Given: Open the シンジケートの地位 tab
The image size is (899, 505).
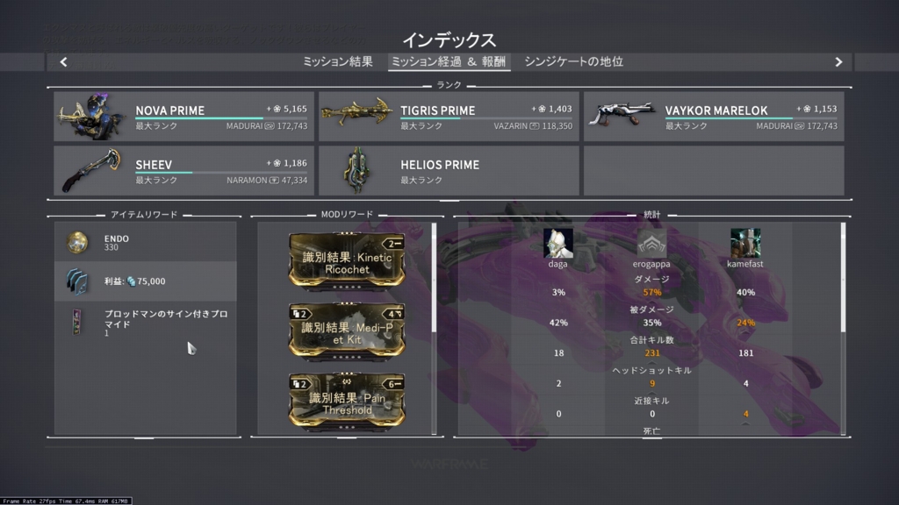Looking at the screenshot, I should [573, 62].
